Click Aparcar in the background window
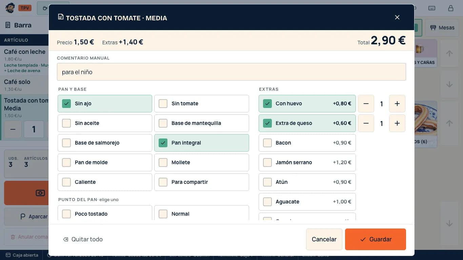Screen dimensions: 463x260 click(x=26, y=217)
